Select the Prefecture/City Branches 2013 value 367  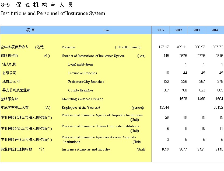click(x=202, y=82)
